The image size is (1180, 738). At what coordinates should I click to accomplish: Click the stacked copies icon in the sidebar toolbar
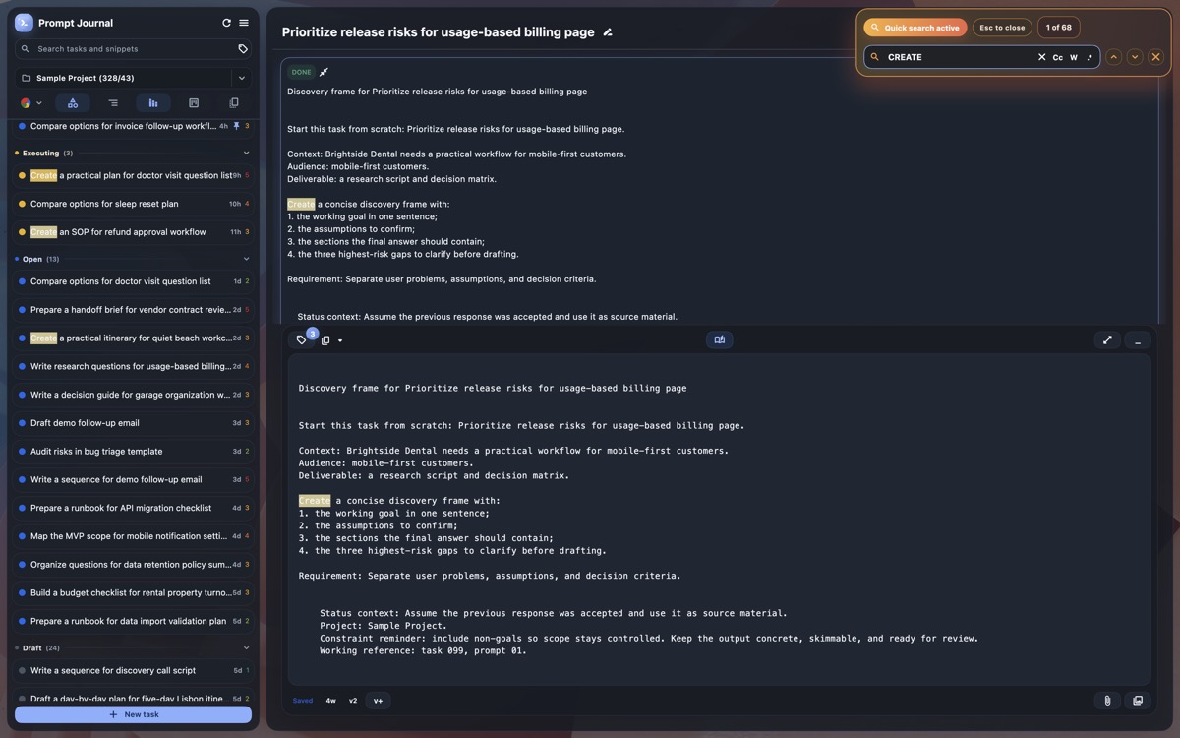pos(234,102)
